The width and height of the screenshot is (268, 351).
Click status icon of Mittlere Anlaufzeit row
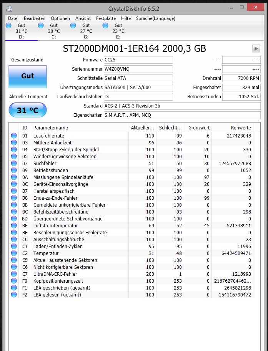14,142
